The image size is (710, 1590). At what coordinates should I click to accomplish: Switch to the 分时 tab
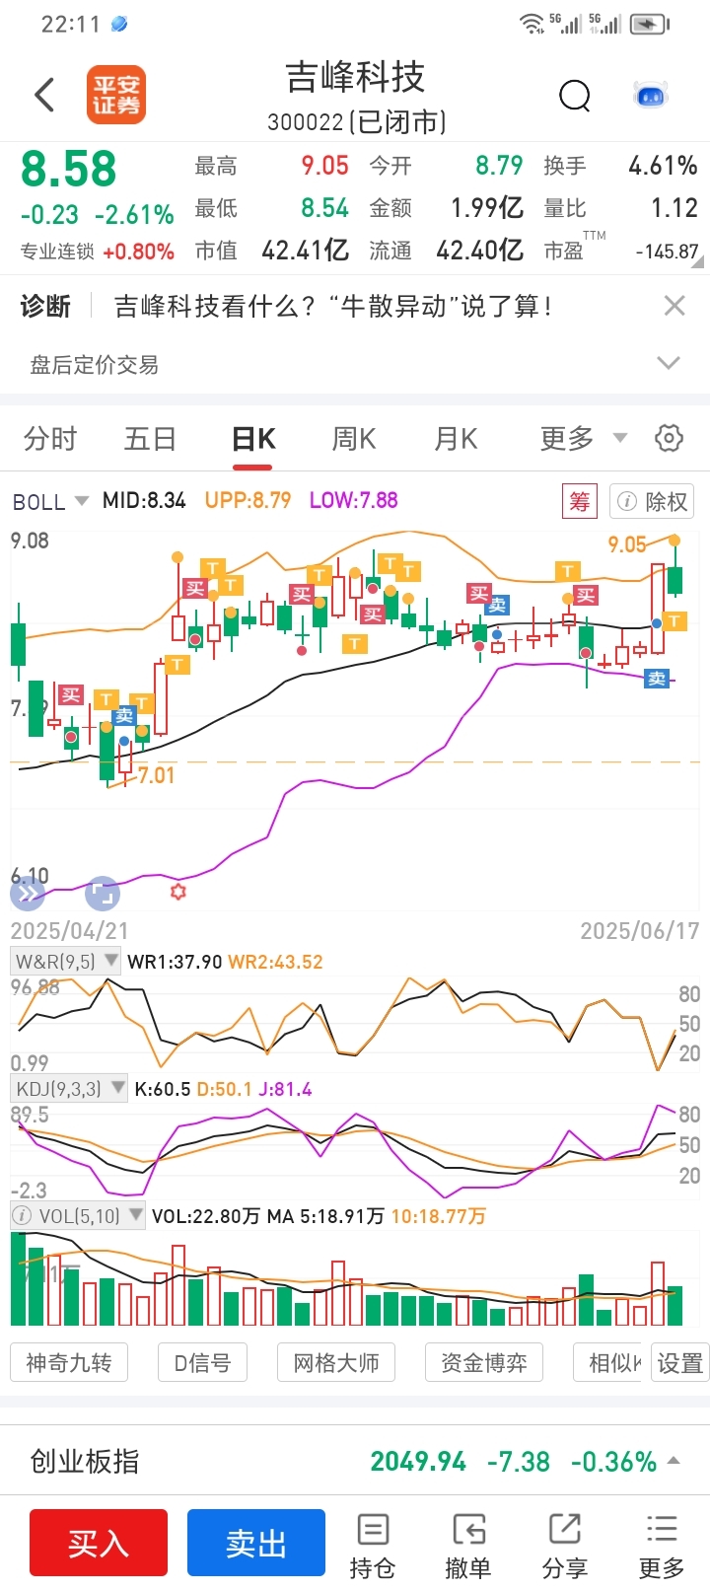pos(50,438)
